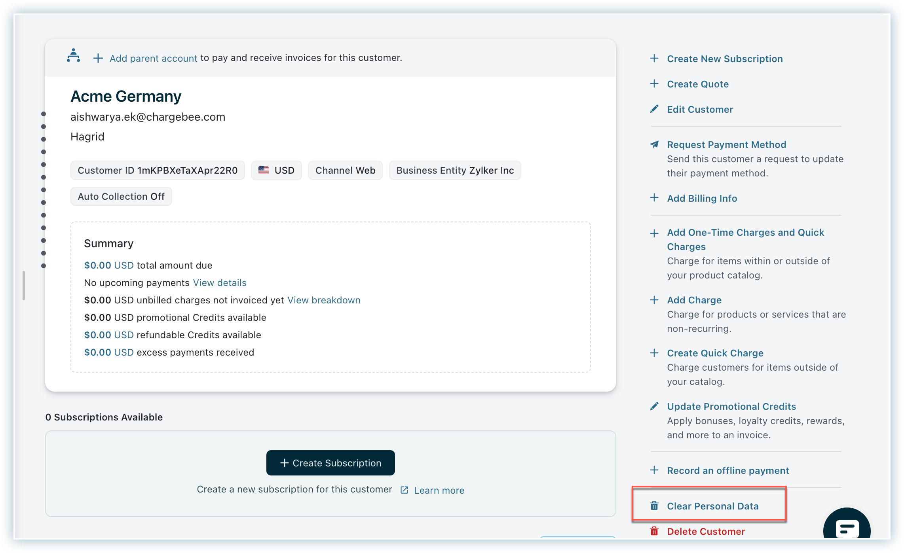Click the Customer ID 1mKPBXeTaXApr22R0 tag

158,170
